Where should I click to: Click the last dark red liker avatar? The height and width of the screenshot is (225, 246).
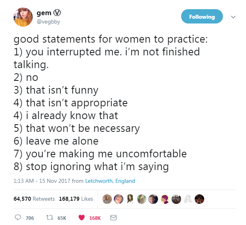[x=200, y=199]
